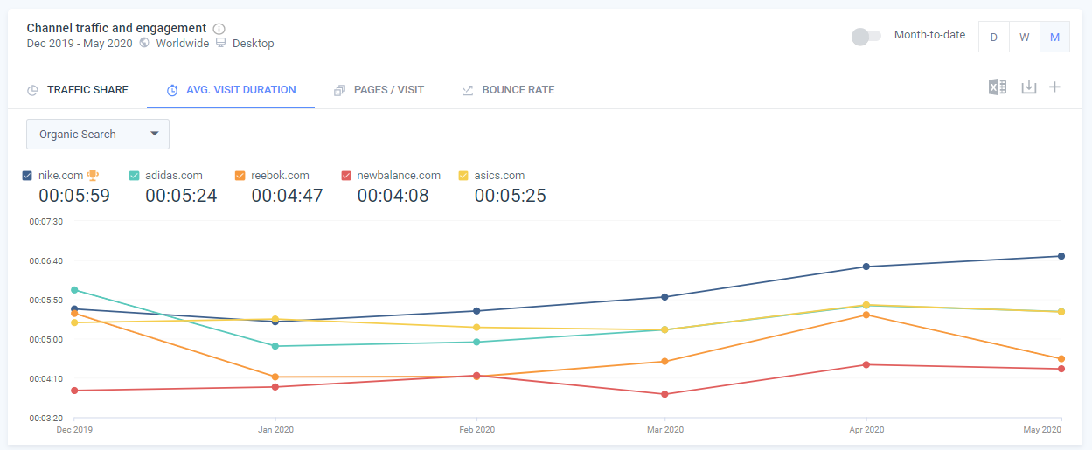Viewport: 1092px width, 450px height.
Task: Click adidas.com Jan 2020 data point
Action: [275, 346]
